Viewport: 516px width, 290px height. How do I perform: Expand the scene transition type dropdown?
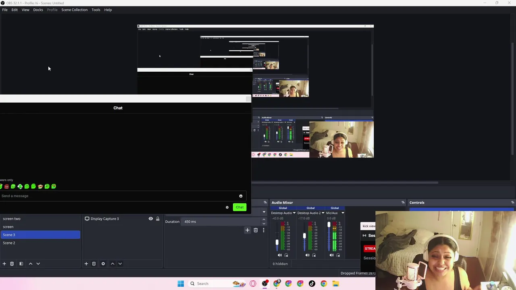[264, 212]
